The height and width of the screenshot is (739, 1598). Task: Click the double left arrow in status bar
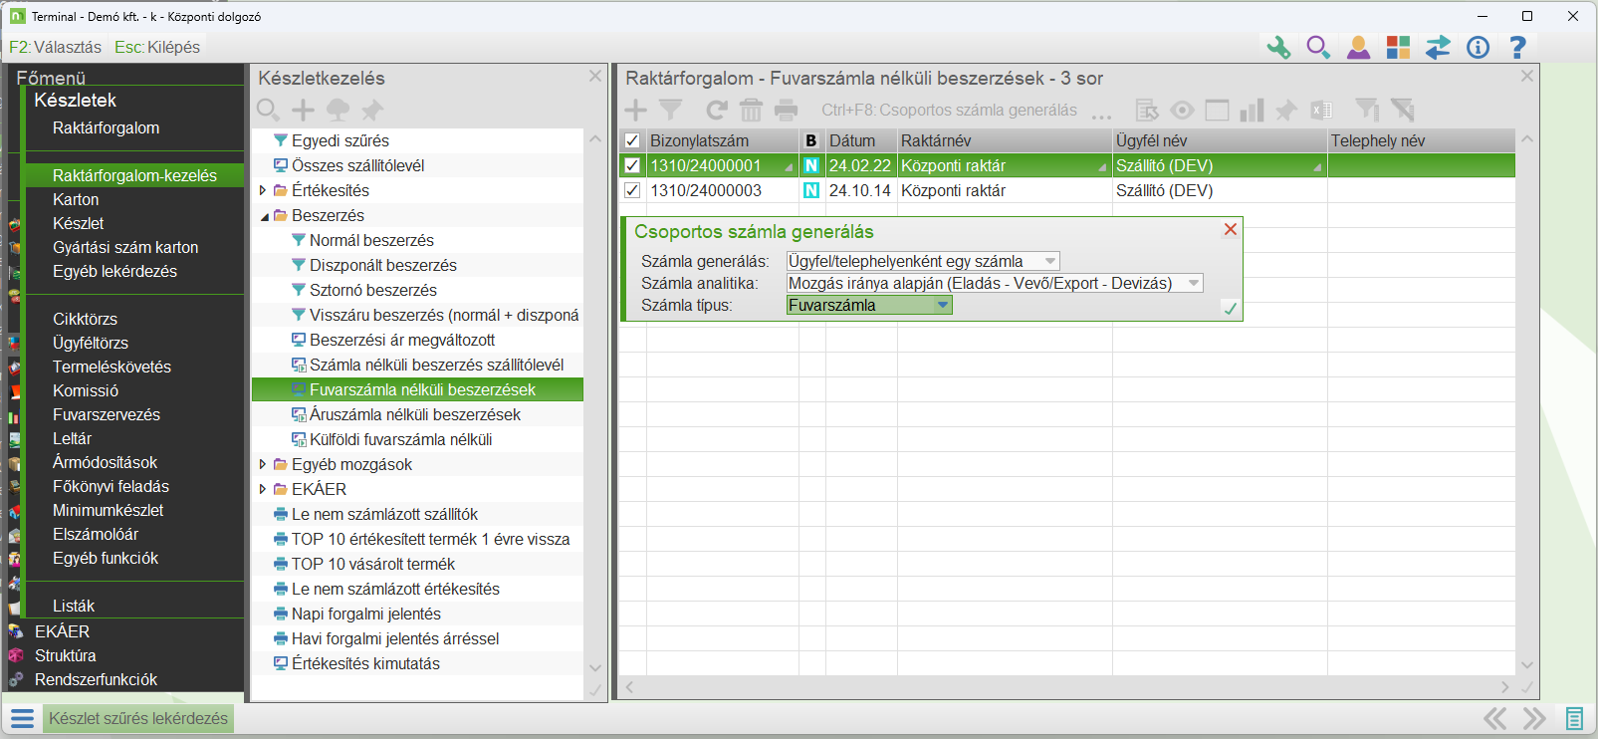1494,718
